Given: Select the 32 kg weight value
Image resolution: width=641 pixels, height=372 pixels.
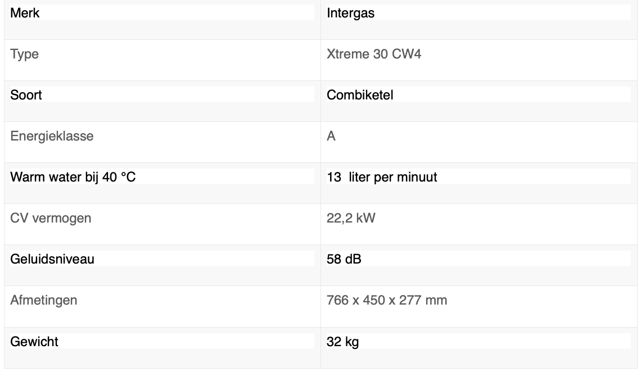Looking at the screenshot, I should point(342,341).
